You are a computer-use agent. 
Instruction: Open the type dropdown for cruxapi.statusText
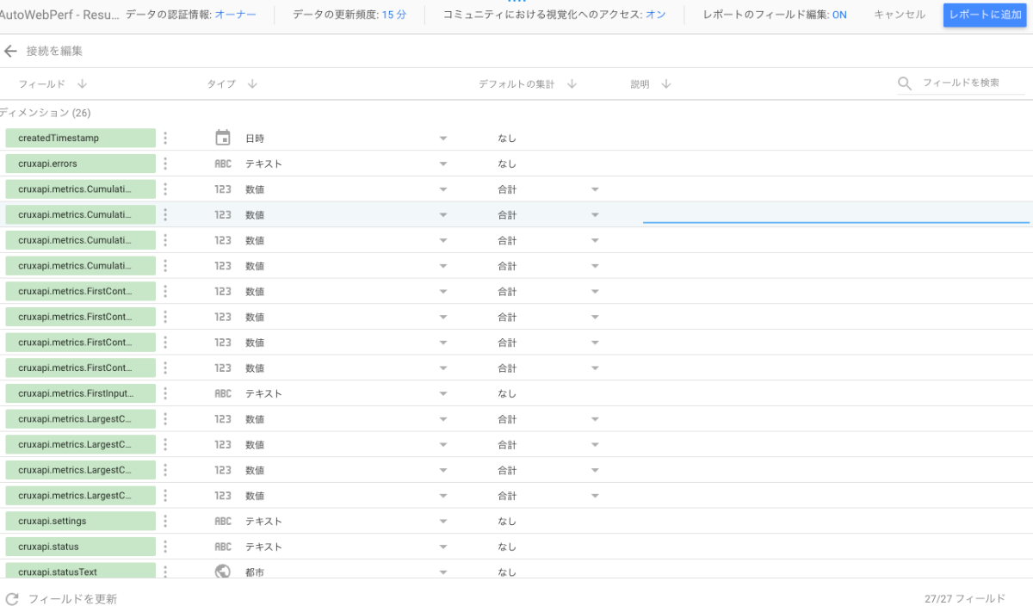443,572
